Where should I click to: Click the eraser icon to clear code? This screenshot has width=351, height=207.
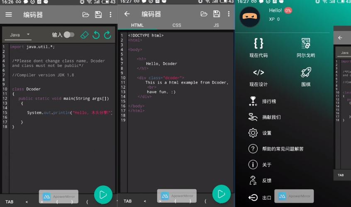pyautogui.click(x=85, y=35)
